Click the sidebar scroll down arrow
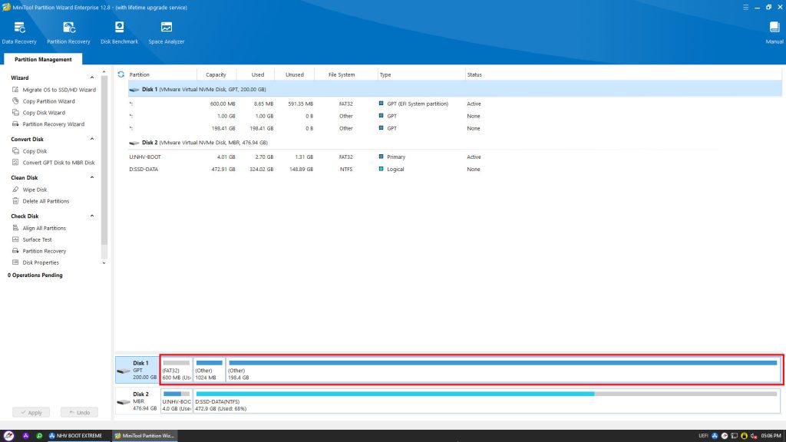This screenshot has width=786, height=442. 104,263
